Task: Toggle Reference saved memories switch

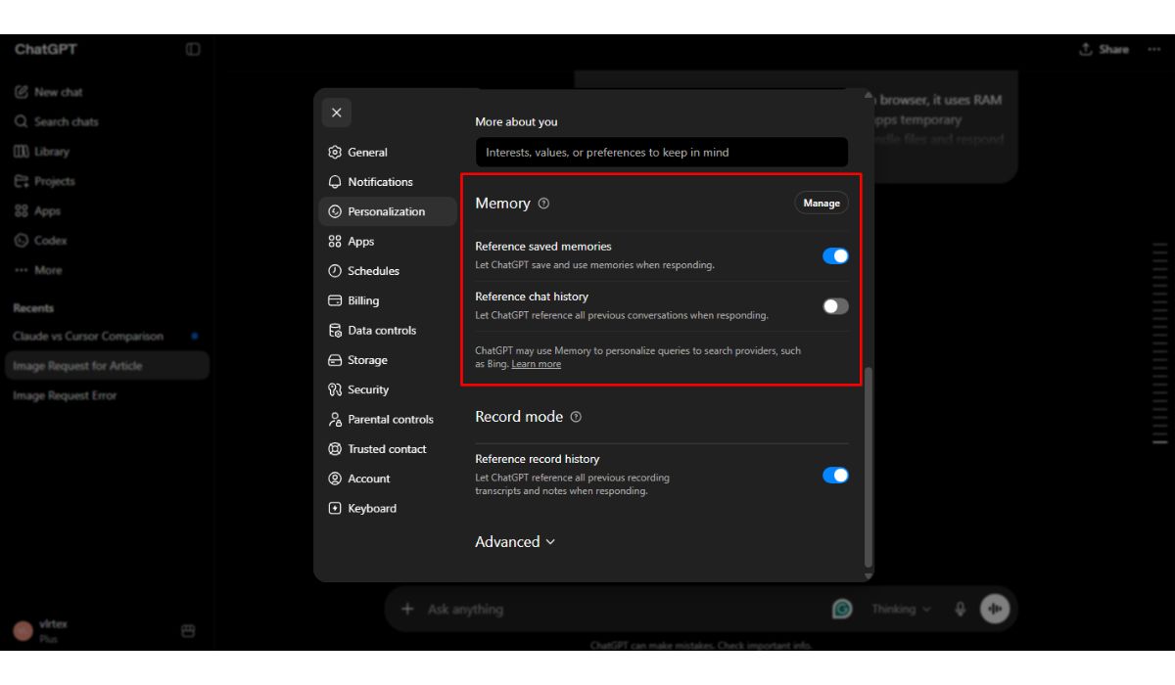Action: 835,256
